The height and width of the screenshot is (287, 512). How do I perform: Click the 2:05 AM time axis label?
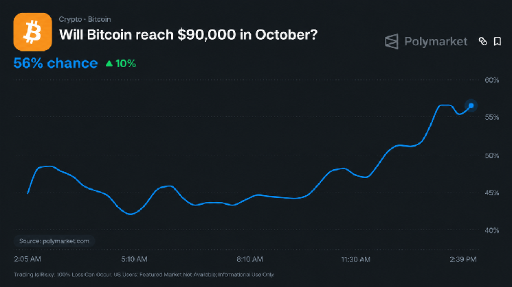pyautogui.click(x=27, y=259)
